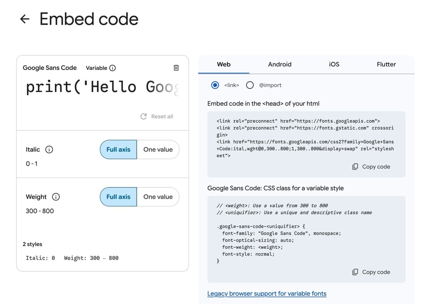Go back using the arrow beside Embed code

(25, 19)
